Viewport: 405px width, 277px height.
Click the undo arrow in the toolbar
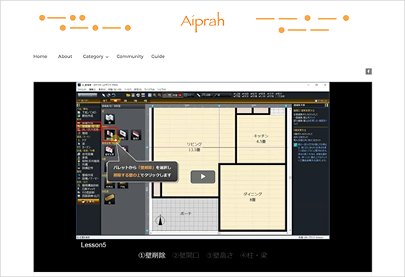click(x=114, y=95)
